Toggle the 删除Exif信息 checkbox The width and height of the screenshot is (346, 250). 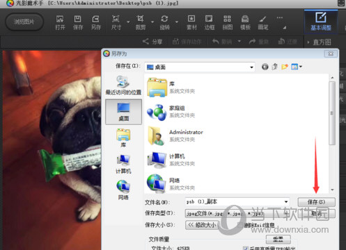[240, 225]
